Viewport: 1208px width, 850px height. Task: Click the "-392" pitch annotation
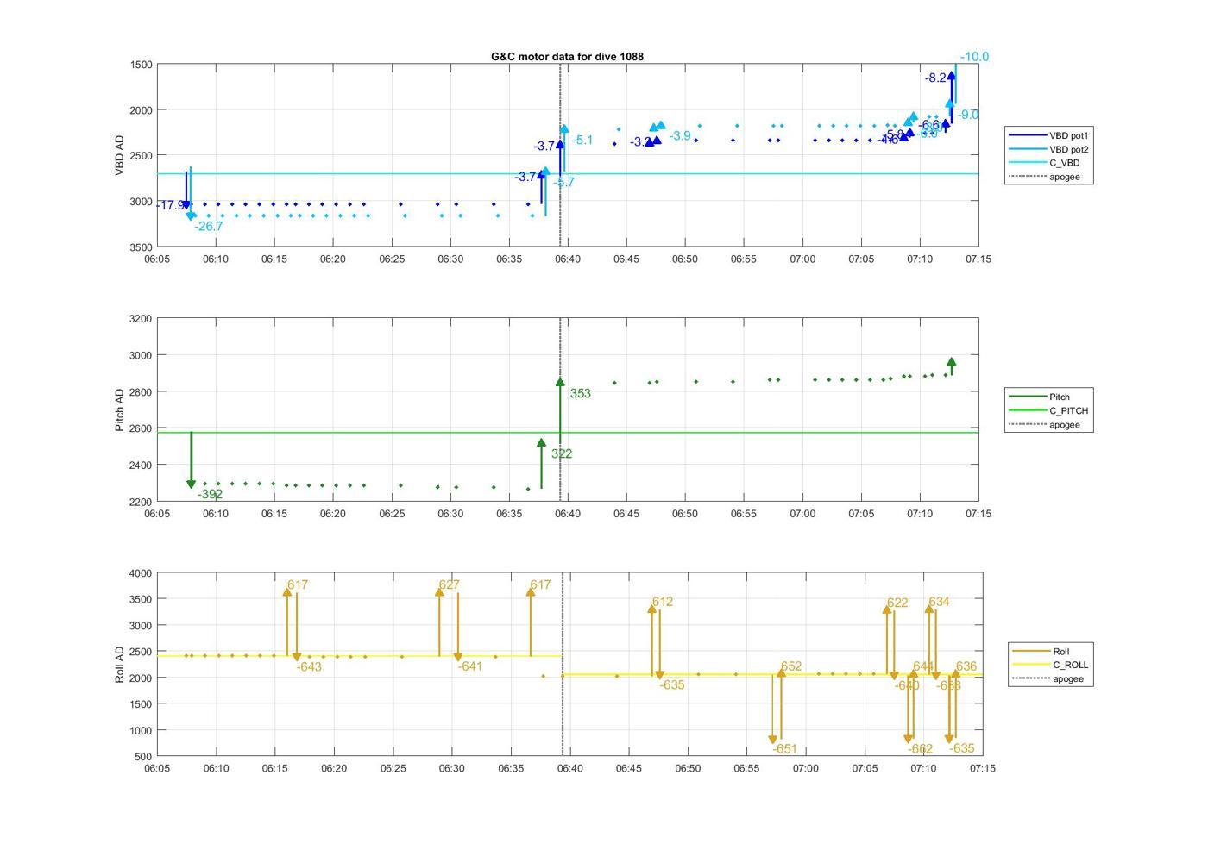point(210,495)
